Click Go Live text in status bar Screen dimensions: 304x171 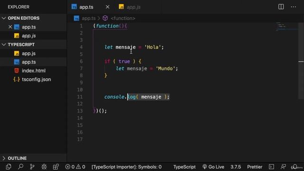pos(216,167)
